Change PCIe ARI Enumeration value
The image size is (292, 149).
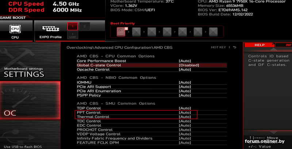185,91
